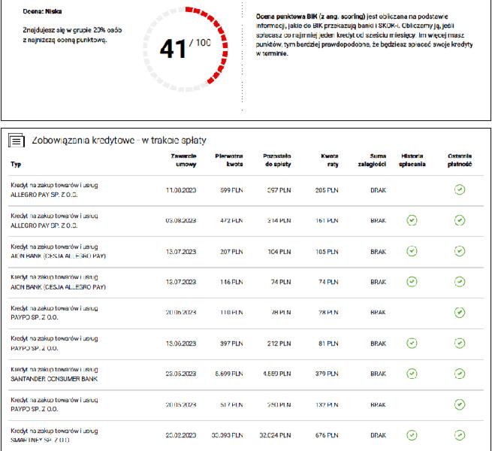Viewport: 492px width, 451px height.
Task: Click history check icon for 146 PLN Aion loan
Action: (x=412, y=282)
